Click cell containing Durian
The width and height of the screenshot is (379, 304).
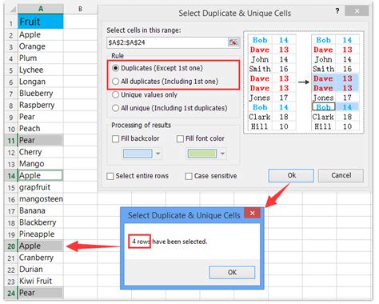click(41, 270)
